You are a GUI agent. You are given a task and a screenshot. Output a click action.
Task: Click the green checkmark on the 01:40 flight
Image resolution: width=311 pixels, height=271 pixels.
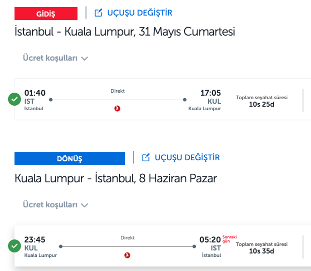14,99
